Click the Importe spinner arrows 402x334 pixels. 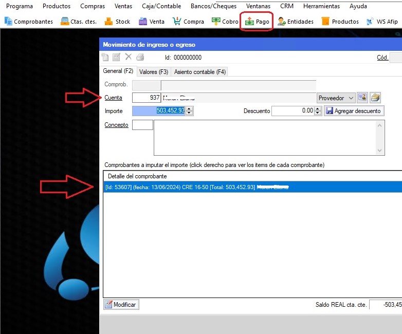[189, 110]
